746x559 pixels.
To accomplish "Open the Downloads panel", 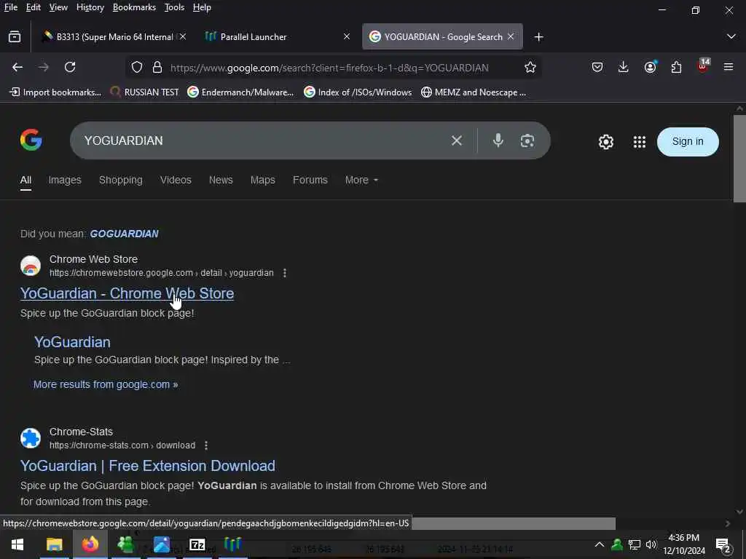I will pos(624,68).
